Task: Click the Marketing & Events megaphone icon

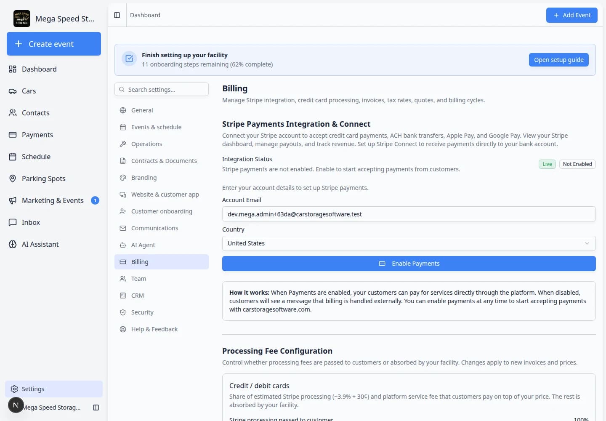Action: tap(13, 200)
